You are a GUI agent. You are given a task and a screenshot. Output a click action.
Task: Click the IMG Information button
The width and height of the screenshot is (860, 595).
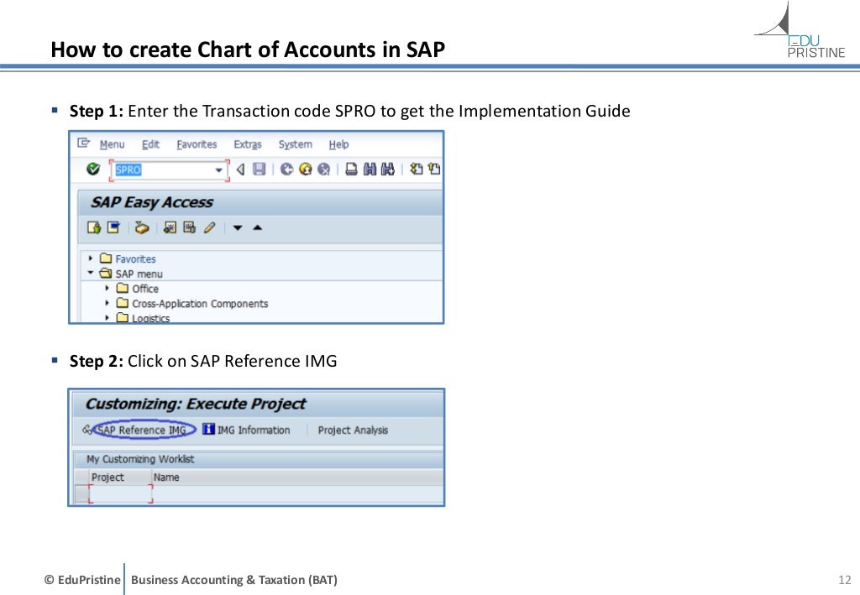point(246,430)
